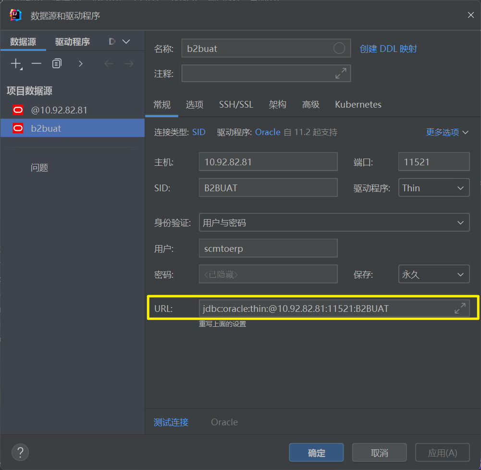The height and width of the screenshot is (470, 481).
Task: Expand the More Options menu
Action: (x=447, y=132)
